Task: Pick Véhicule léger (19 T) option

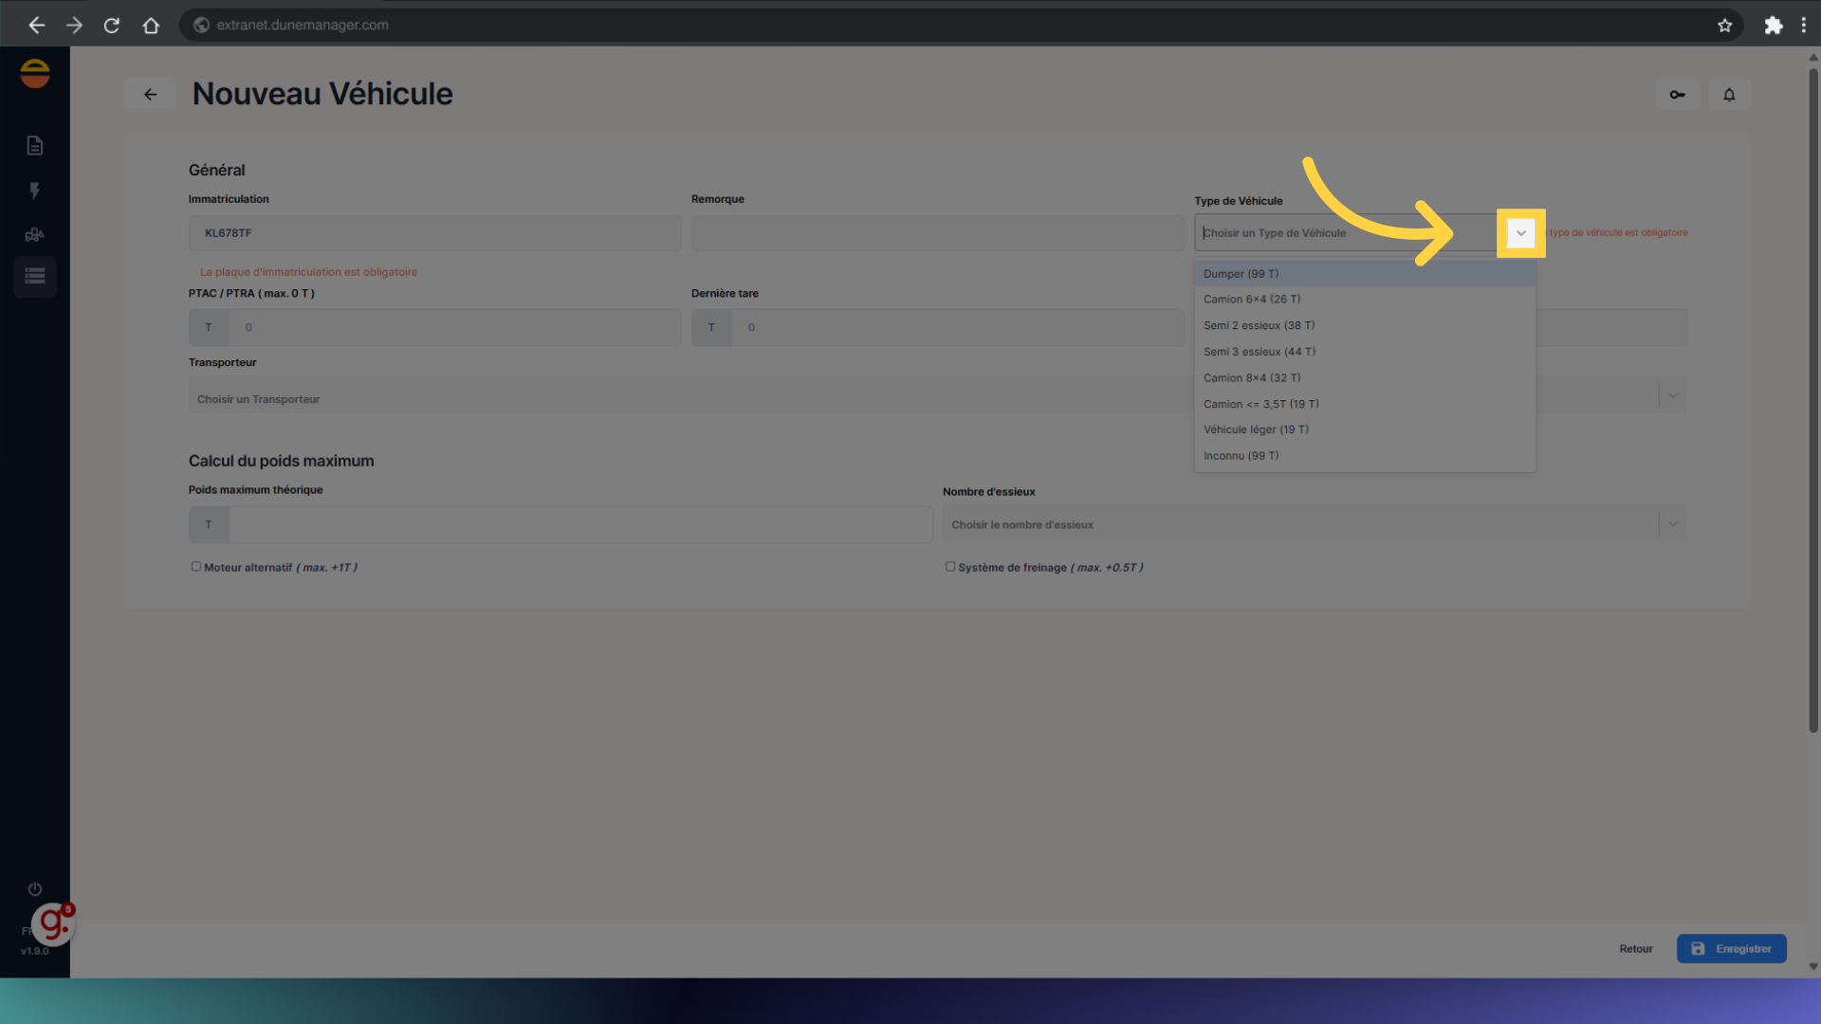Action: point(1256,430)
